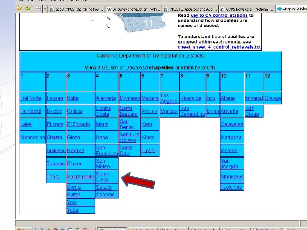Open the Fresno county link
The height and width of the screenshot is (230, 307).
(149, 111)
